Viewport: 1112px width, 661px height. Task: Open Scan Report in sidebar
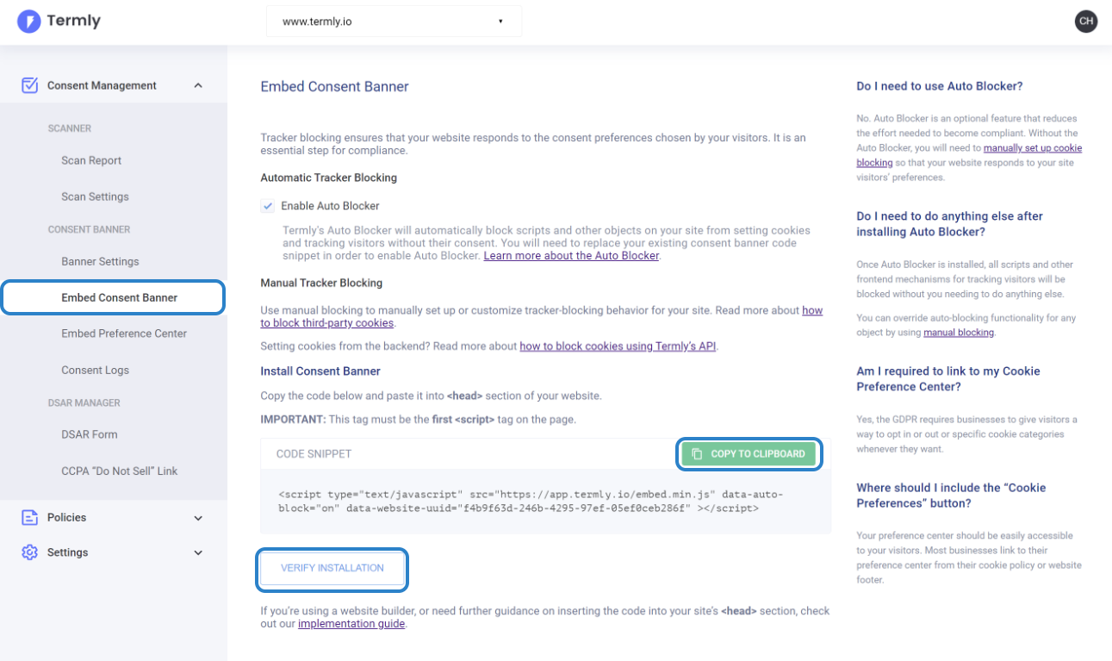pos(91,160)
